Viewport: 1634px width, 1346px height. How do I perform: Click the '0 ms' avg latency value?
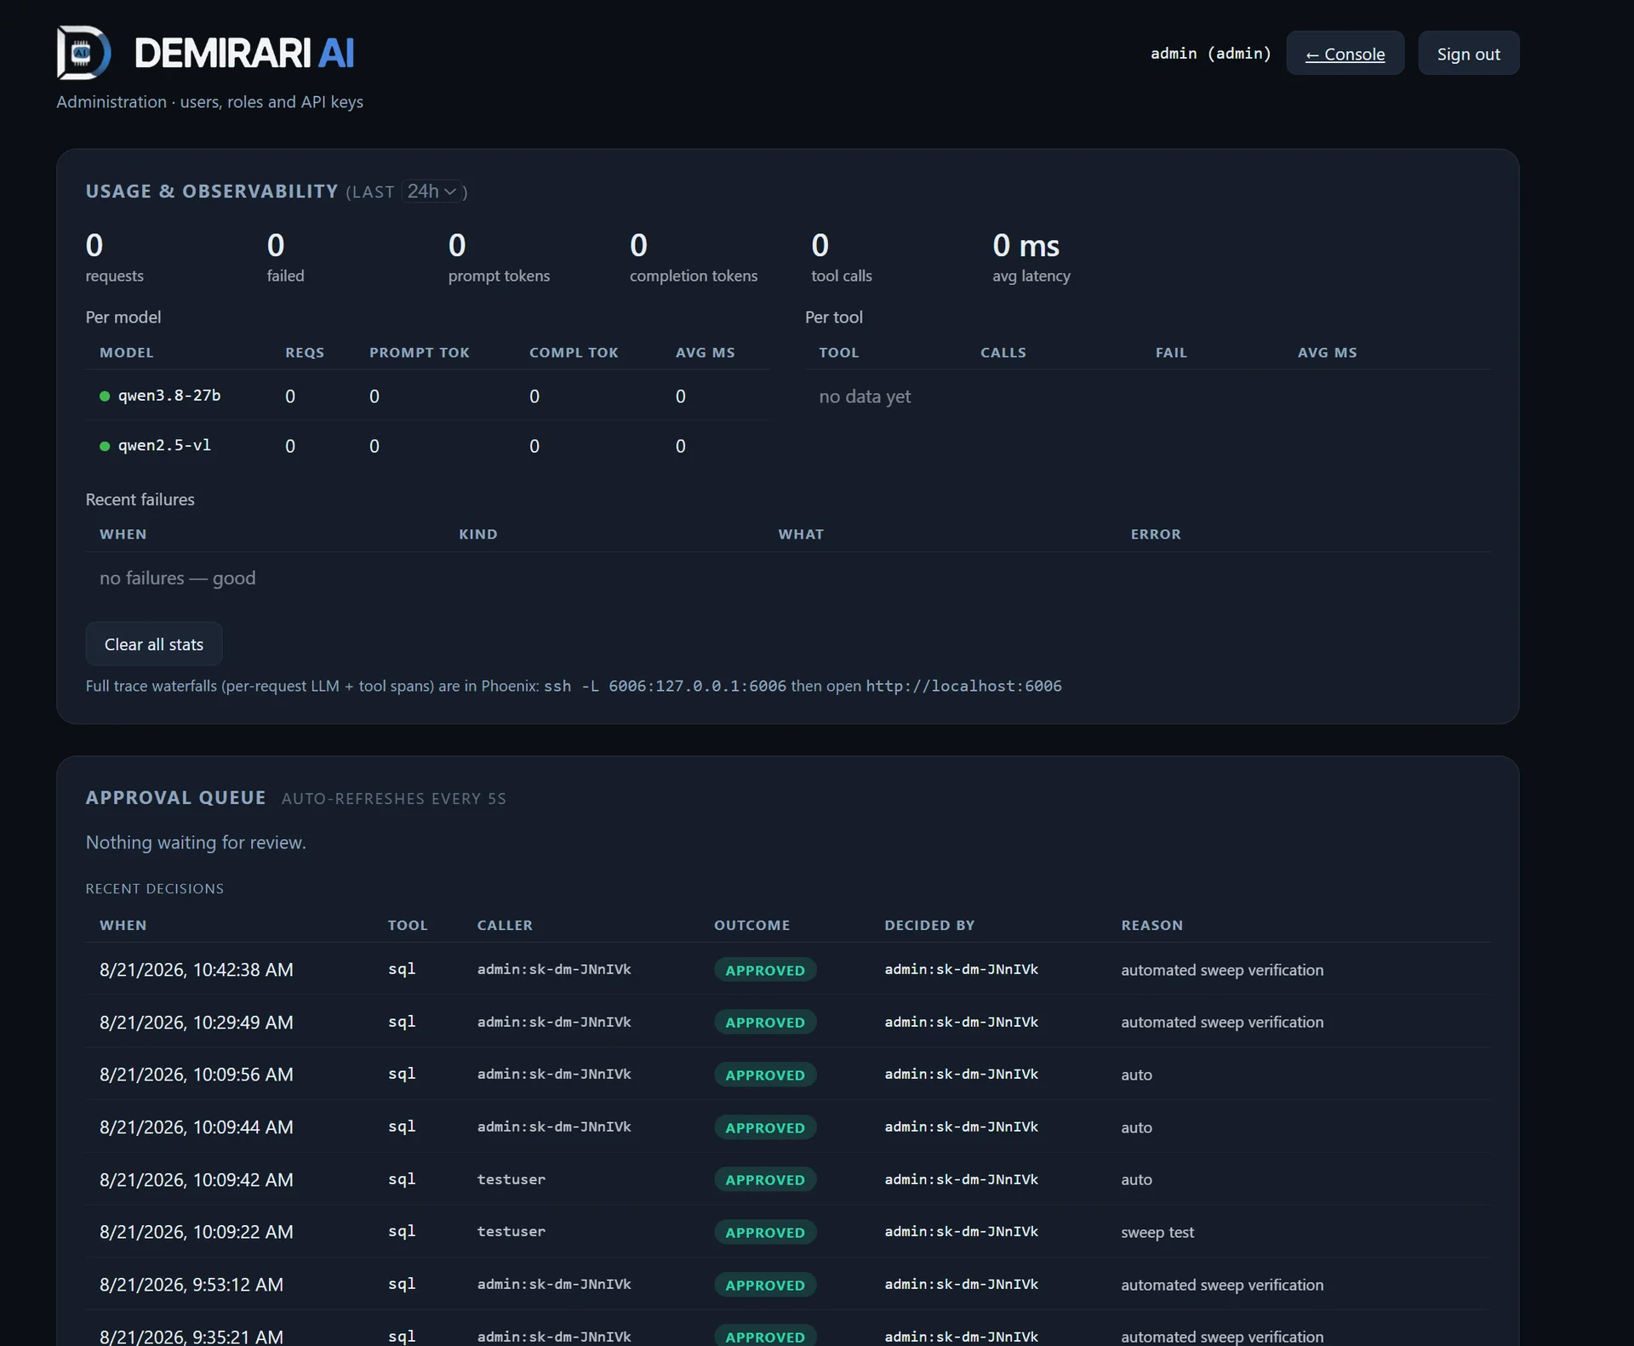pos(1026,246)
